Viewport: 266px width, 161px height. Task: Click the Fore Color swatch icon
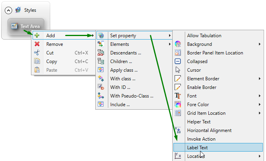point(178,105)
